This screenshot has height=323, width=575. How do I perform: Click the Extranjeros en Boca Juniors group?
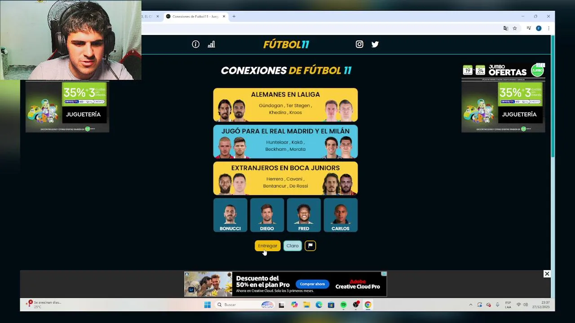(x=286, y=179)
